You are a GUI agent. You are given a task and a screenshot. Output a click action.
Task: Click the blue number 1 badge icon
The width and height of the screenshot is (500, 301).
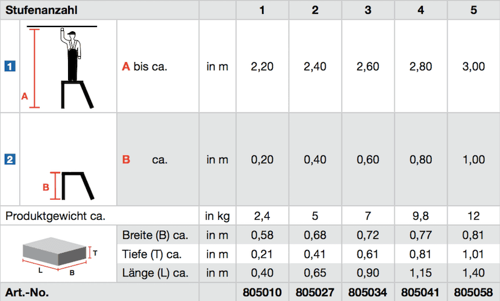[10, 67]
